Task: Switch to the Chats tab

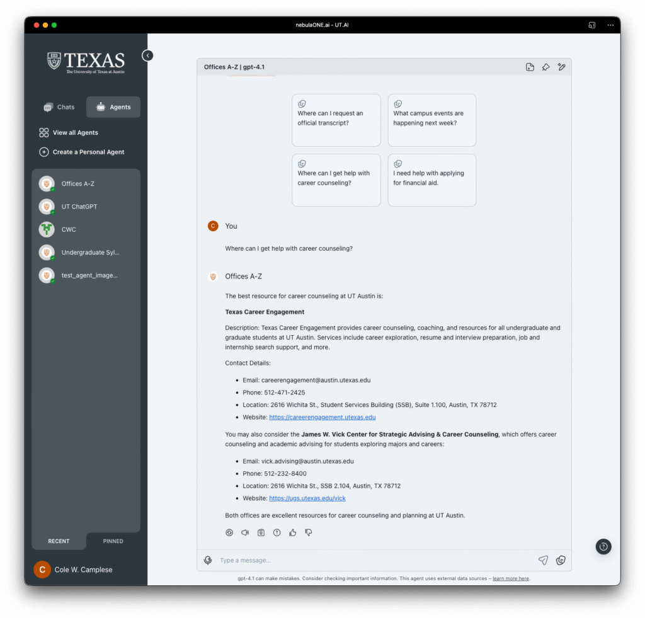Action: [59, 107]
